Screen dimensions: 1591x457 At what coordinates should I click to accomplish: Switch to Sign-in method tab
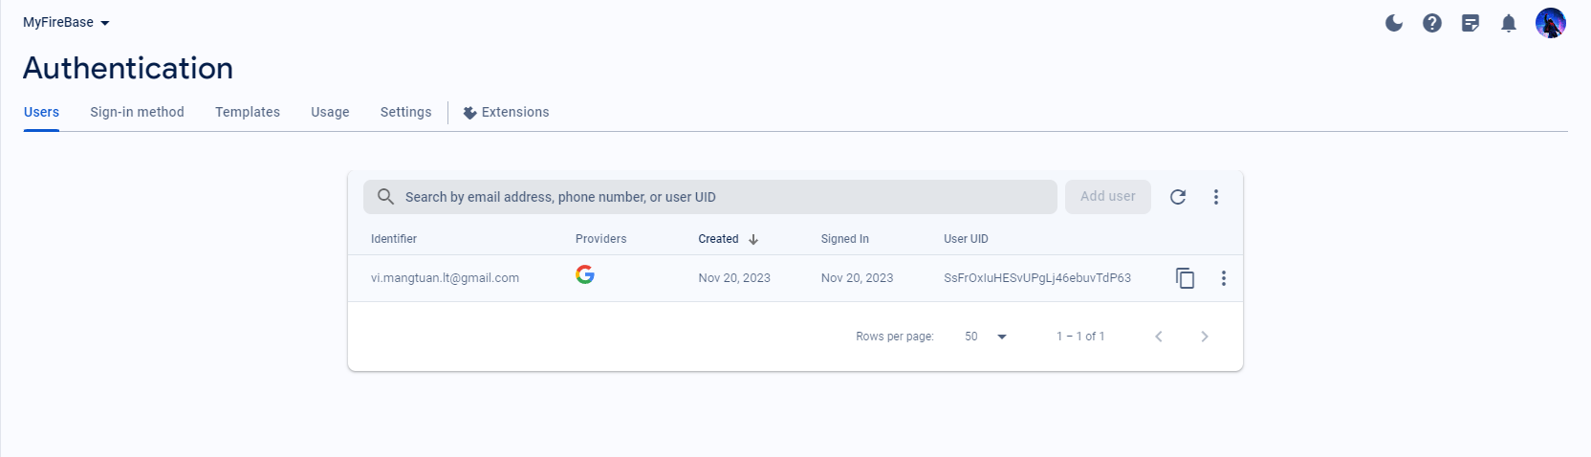tap(137, 112)
